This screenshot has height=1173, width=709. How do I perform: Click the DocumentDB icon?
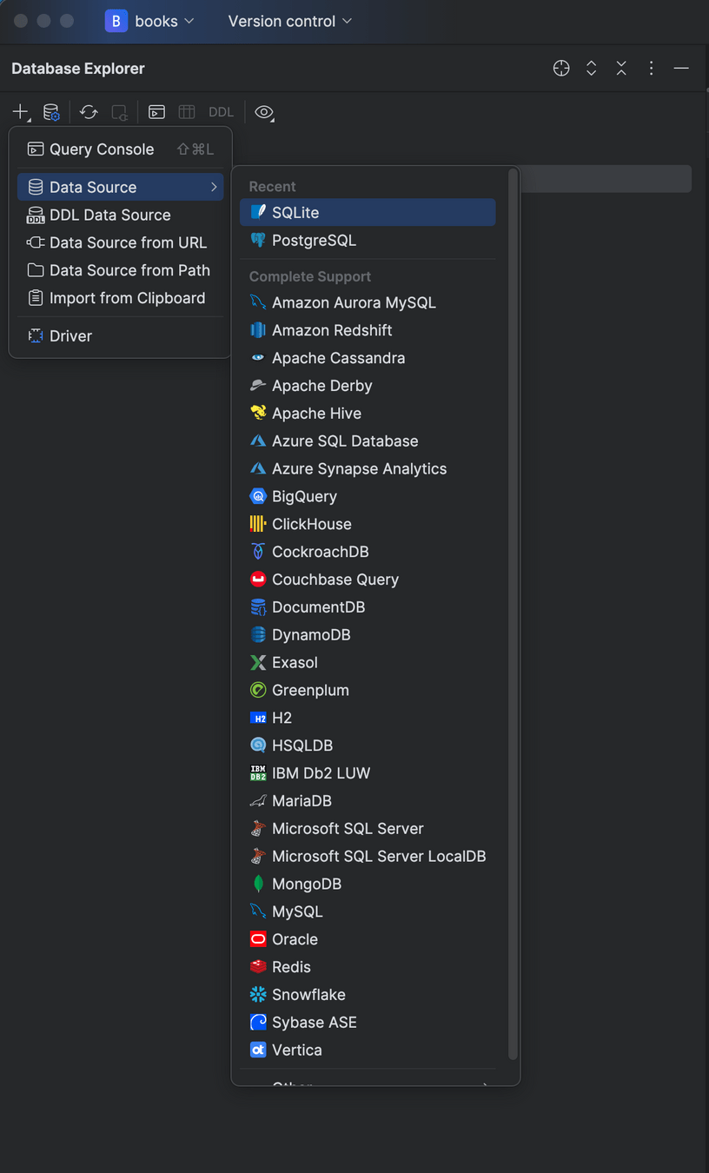tap(258, 607)
